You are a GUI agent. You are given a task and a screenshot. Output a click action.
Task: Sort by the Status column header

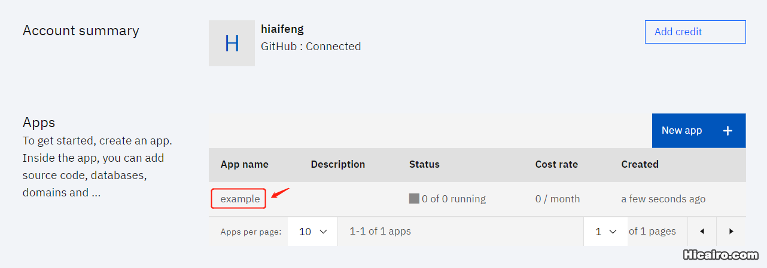(424, 164)
